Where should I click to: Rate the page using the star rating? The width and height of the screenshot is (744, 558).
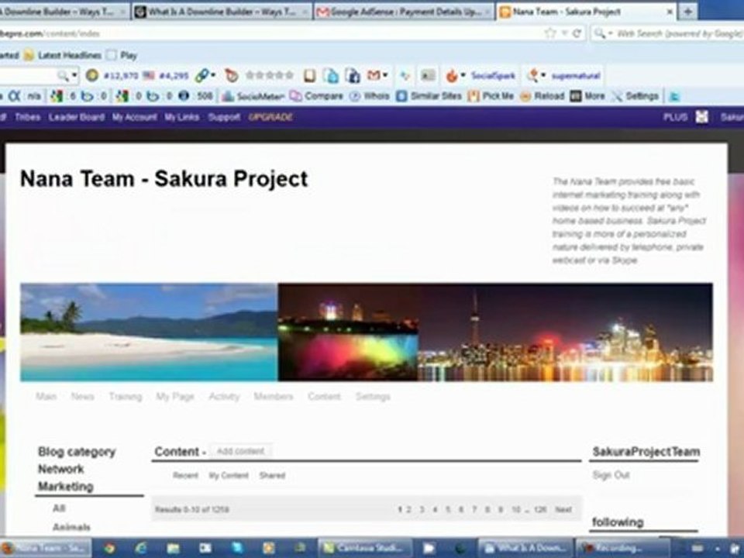(270, 75)
